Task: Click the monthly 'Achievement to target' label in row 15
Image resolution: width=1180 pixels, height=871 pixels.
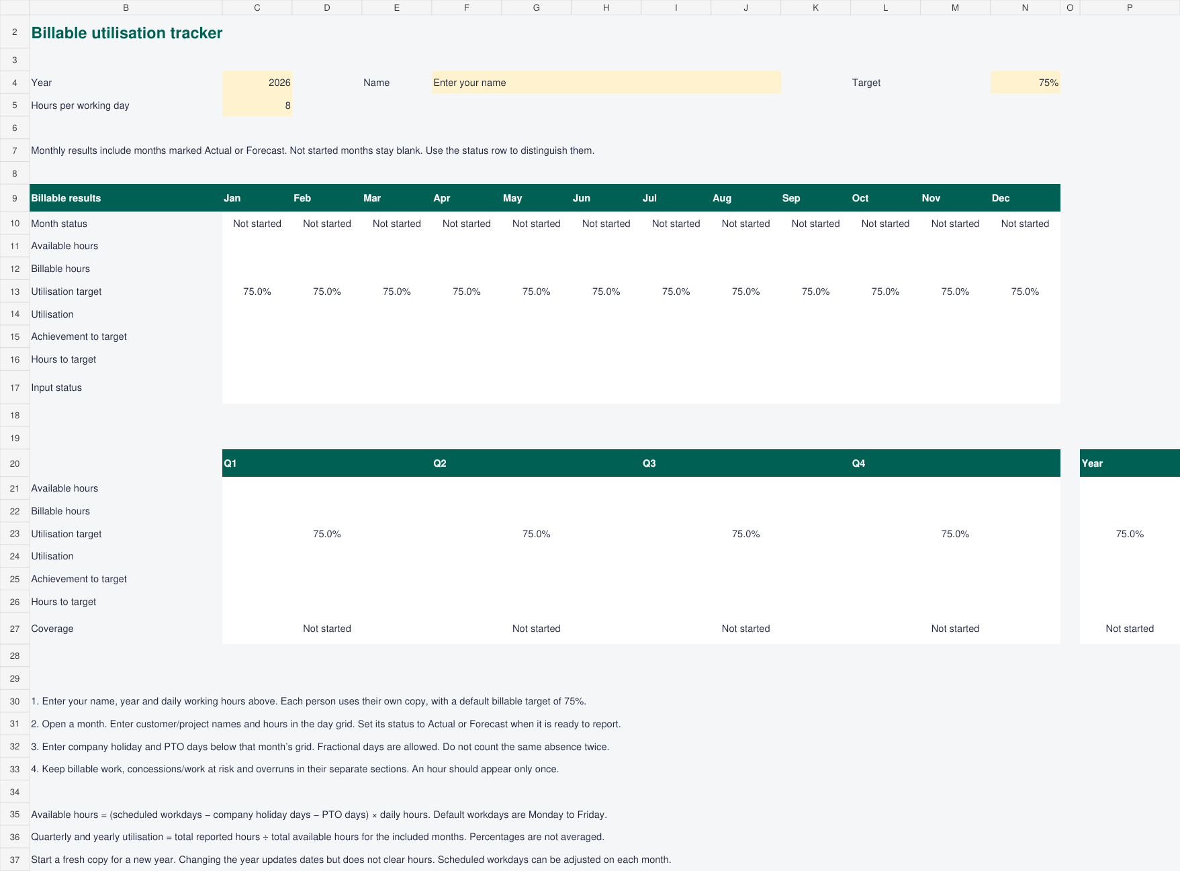Action: click(x=79, y=336)
